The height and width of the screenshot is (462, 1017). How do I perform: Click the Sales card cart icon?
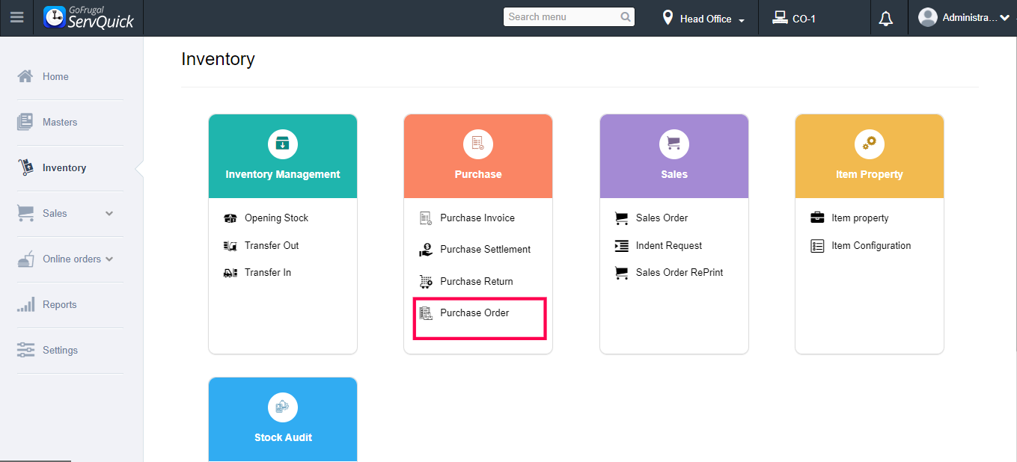coord(674,144)
